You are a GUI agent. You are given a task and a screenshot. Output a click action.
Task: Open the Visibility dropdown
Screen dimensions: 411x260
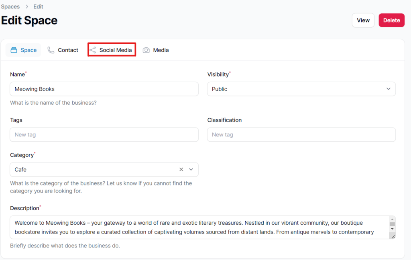coord(301,89)
